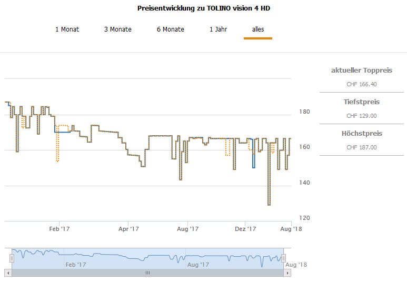Click the Höchstpreis CHF 187.00 value

362,147
